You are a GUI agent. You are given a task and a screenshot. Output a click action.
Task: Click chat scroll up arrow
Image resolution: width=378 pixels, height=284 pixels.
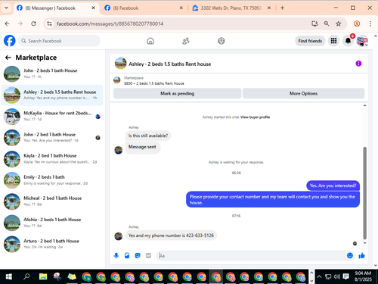click(364, 105)
